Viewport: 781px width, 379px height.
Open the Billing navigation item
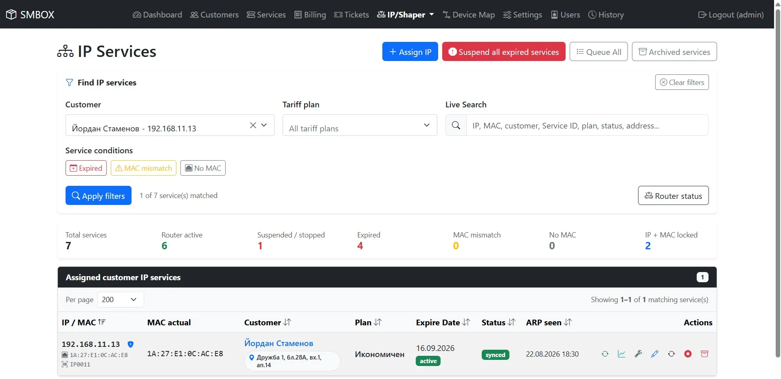tap(310, 15)
